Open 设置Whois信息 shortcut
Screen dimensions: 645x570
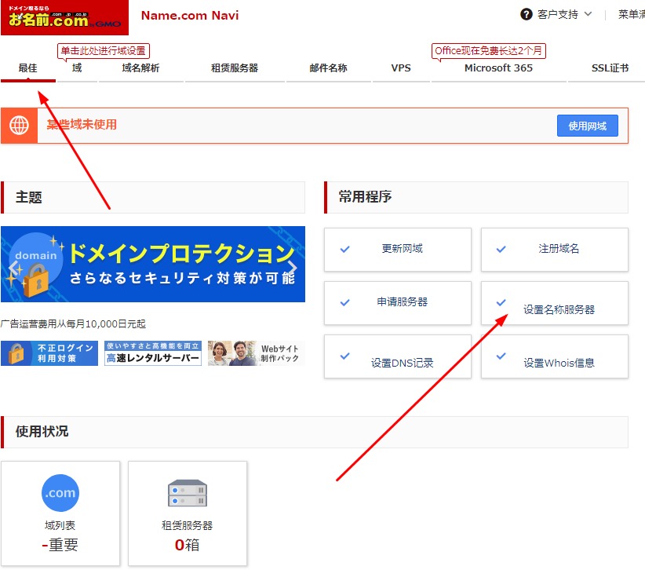[x=555, y=358]
